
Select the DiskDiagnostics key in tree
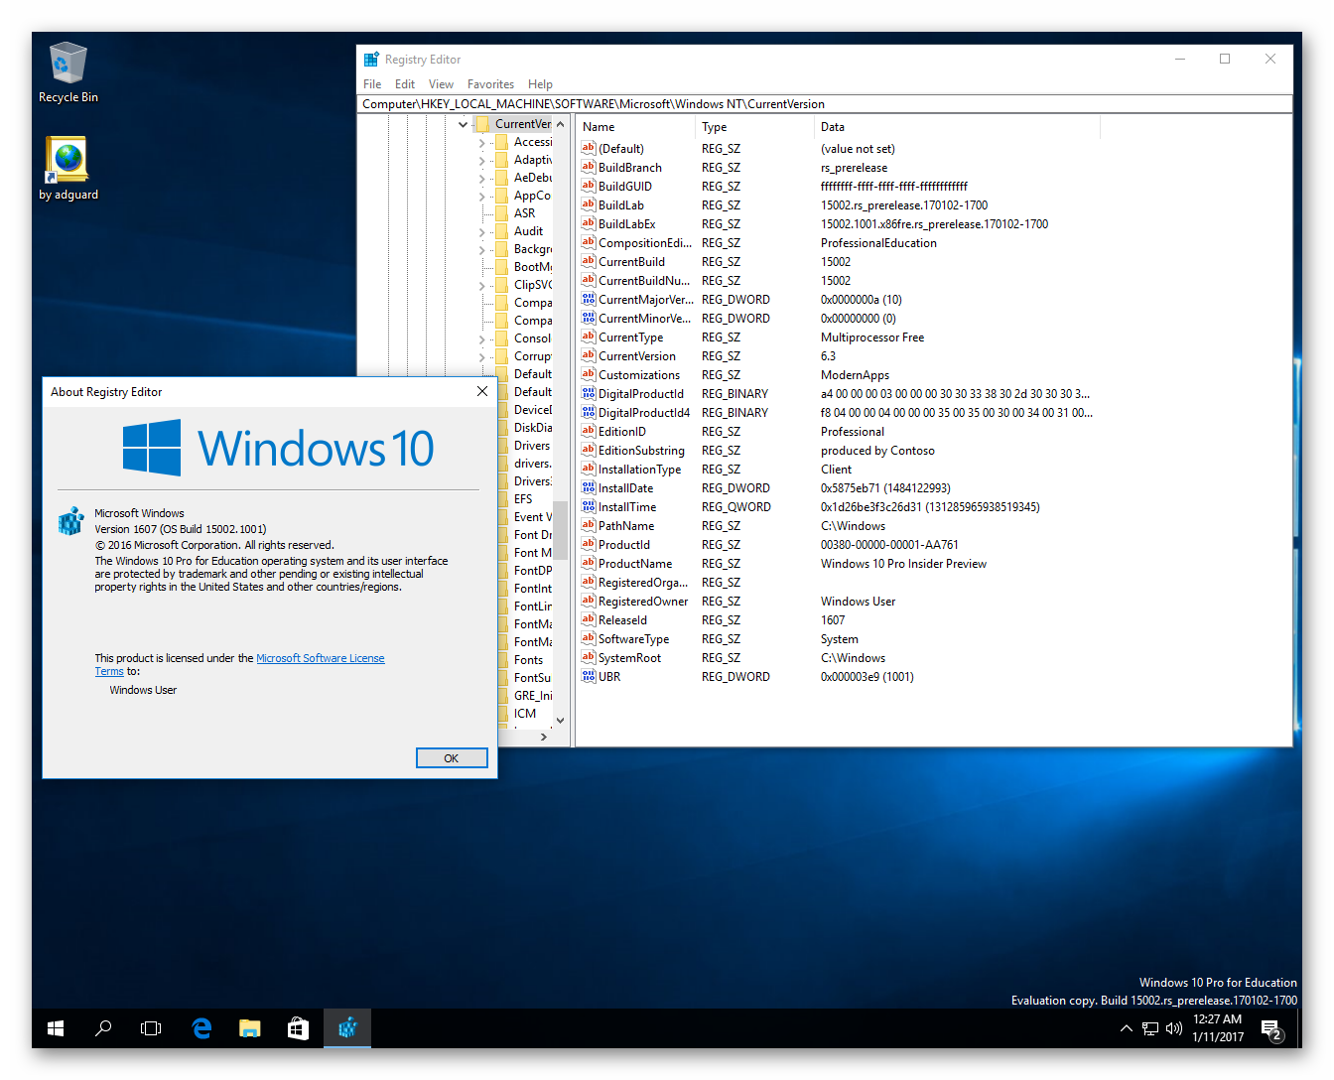tap(533, 428)
